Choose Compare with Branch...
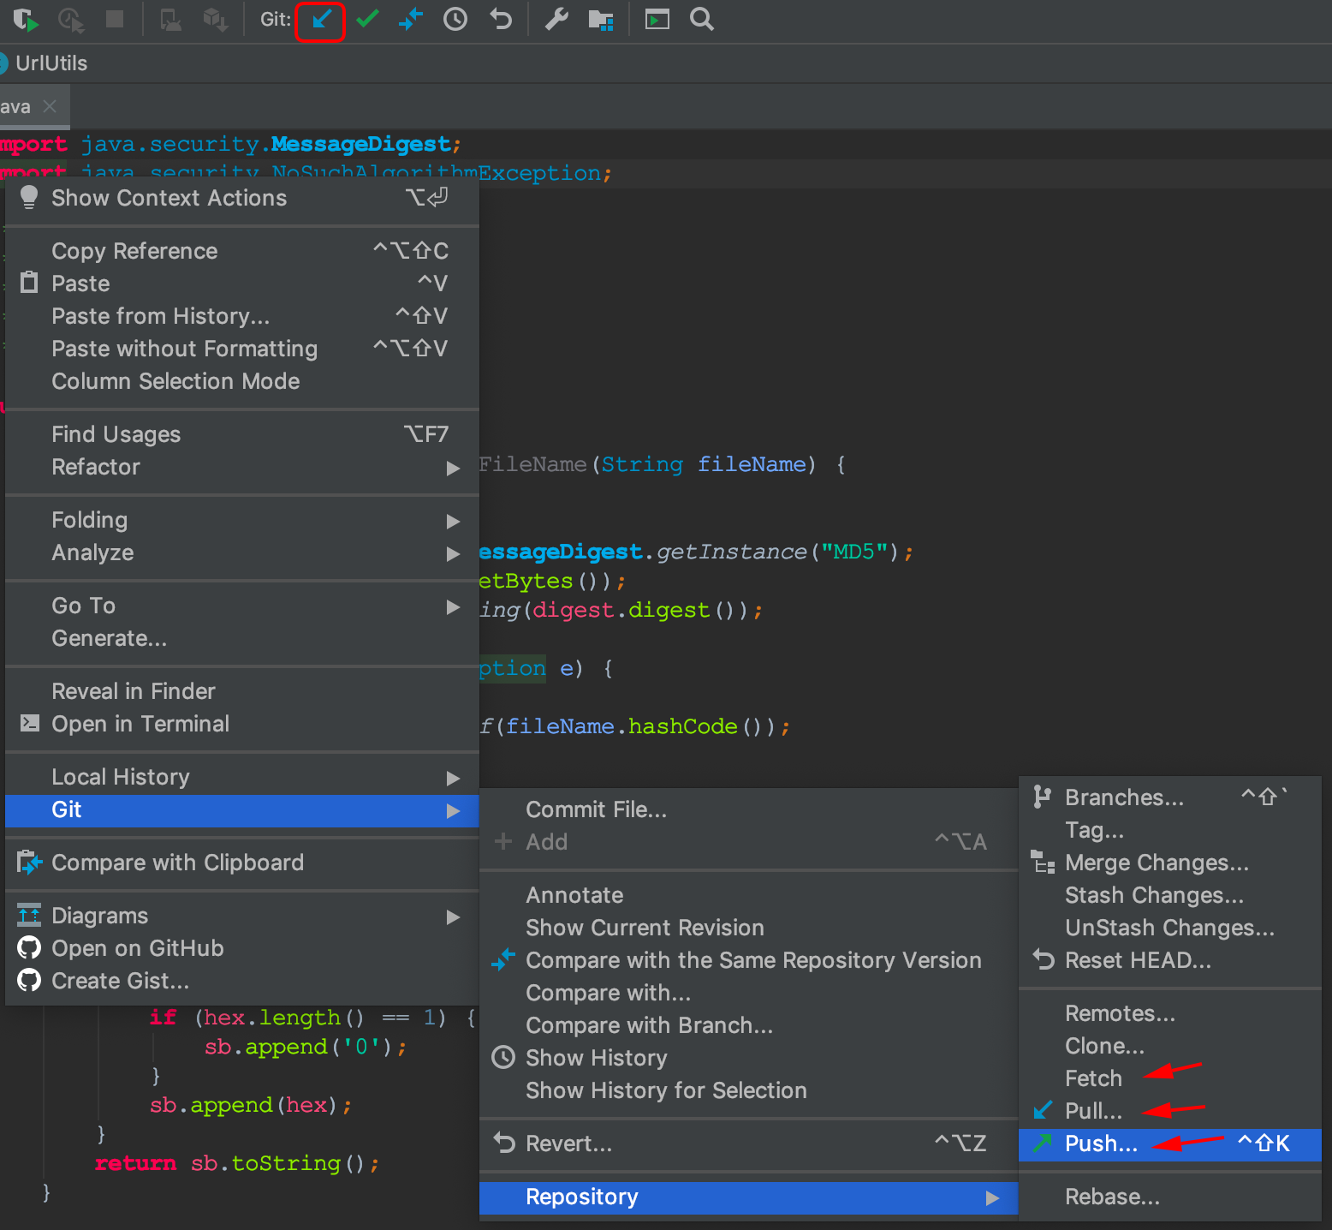This screenshot has height=1230, width=1332. tap(748, 1025)
